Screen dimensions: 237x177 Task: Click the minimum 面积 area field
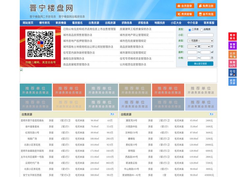point(192,52)
